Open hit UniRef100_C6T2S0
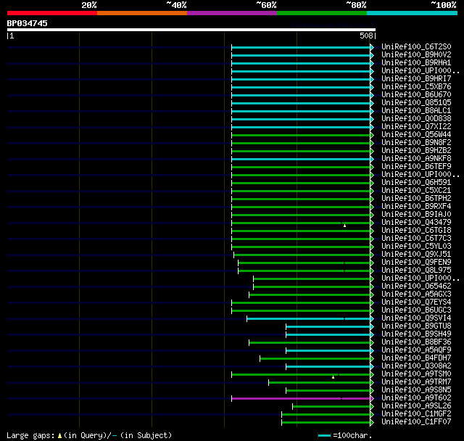The height and width of the screenshot is (441, 464). tap(416, 46)
